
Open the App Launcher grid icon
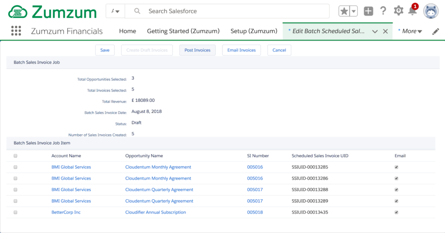pos(16,31)
